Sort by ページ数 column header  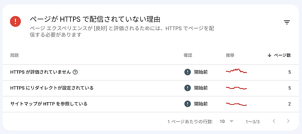(282, 55)
